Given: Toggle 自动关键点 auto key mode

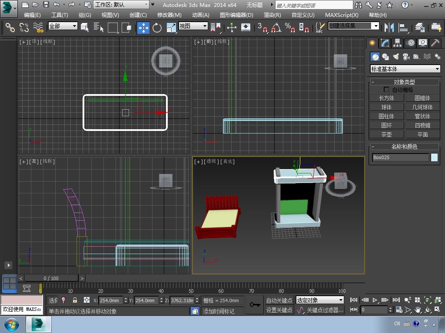Looking at the screenshot, I should click(x=279, y=300).
